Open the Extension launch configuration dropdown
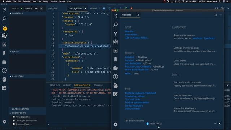Image resolution: width=231 pixels, height=130 pixels. [28, 9]
